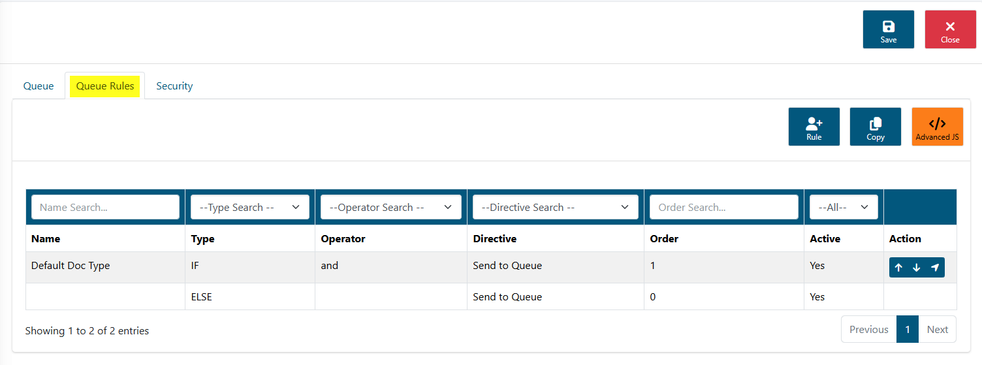Open the Advanced JS editor
The width and height of the screenshot is (982, 365).
point(937,127)
